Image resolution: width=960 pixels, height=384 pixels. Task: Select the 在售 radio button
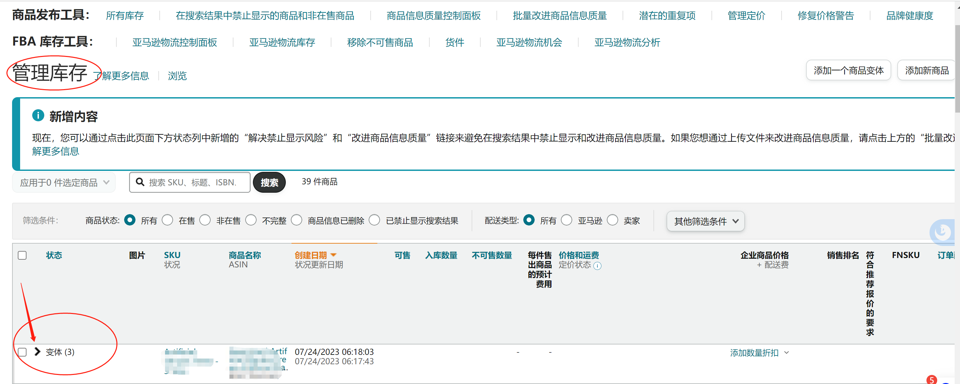point(167,220)
